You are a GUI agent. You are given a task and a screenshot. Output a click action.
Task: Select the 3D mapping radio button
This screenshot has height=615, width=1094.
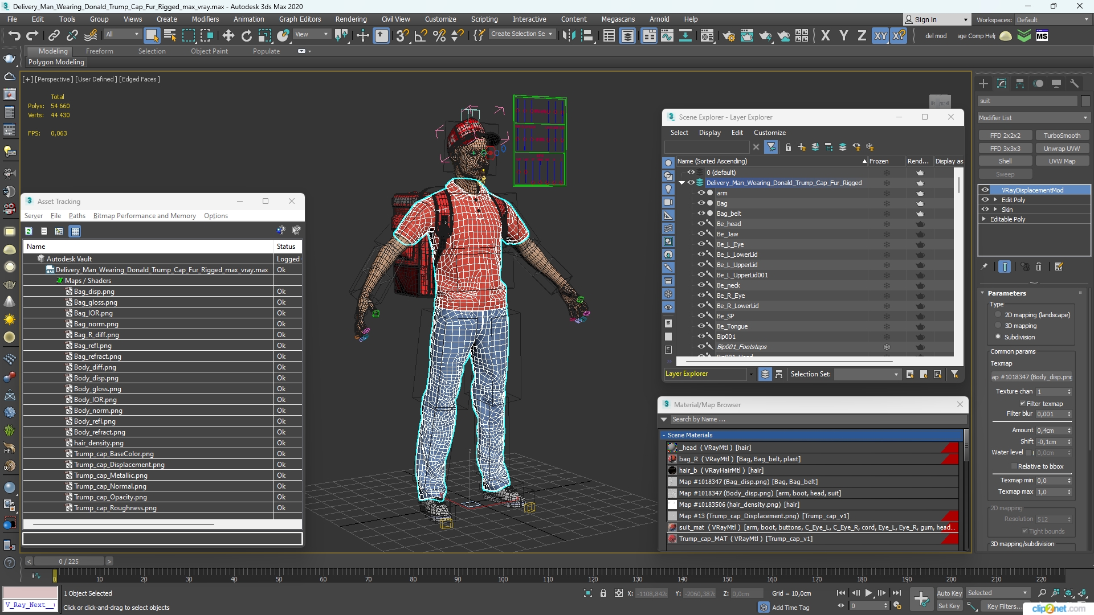point(998,326)
